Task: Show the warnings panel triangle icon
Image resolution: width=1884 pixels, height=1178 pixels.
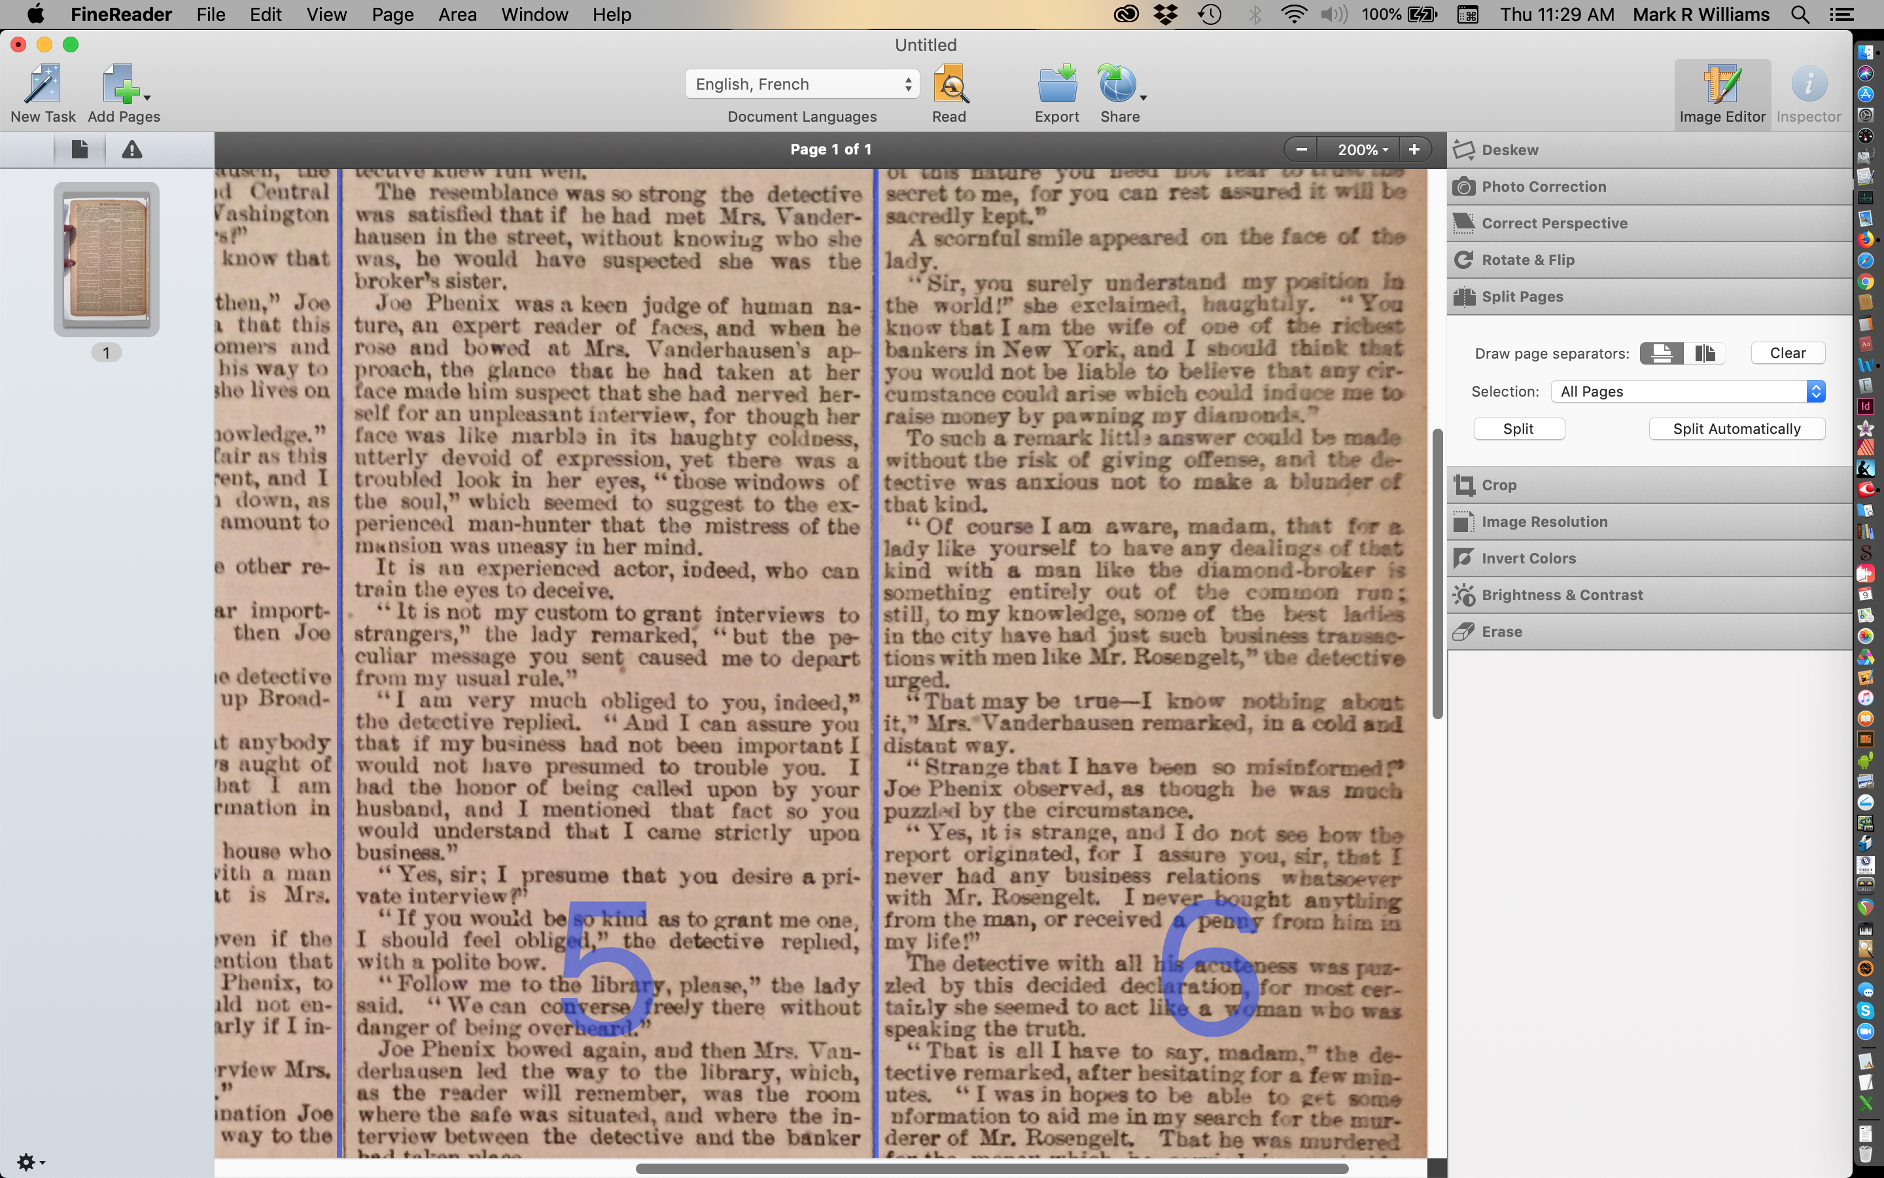Action: 131,150
